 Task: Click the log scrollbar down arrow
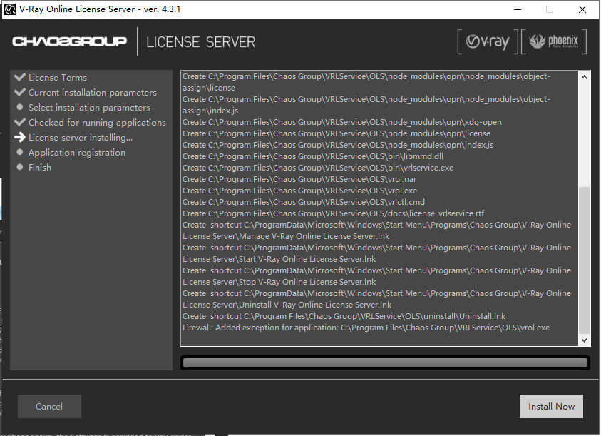584,340
